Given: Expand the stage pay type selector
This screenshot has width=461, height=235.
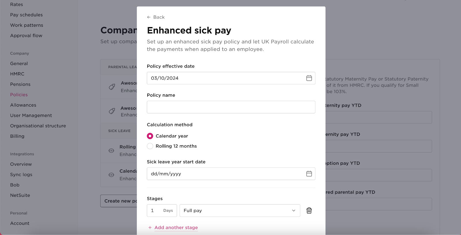Looking at the screenshot, I should coord(293,211).
